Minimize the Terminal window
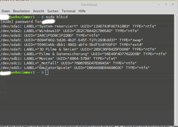The width and height of the screenshot is (178, 127). pyautogui.click(x=159, y=4)
